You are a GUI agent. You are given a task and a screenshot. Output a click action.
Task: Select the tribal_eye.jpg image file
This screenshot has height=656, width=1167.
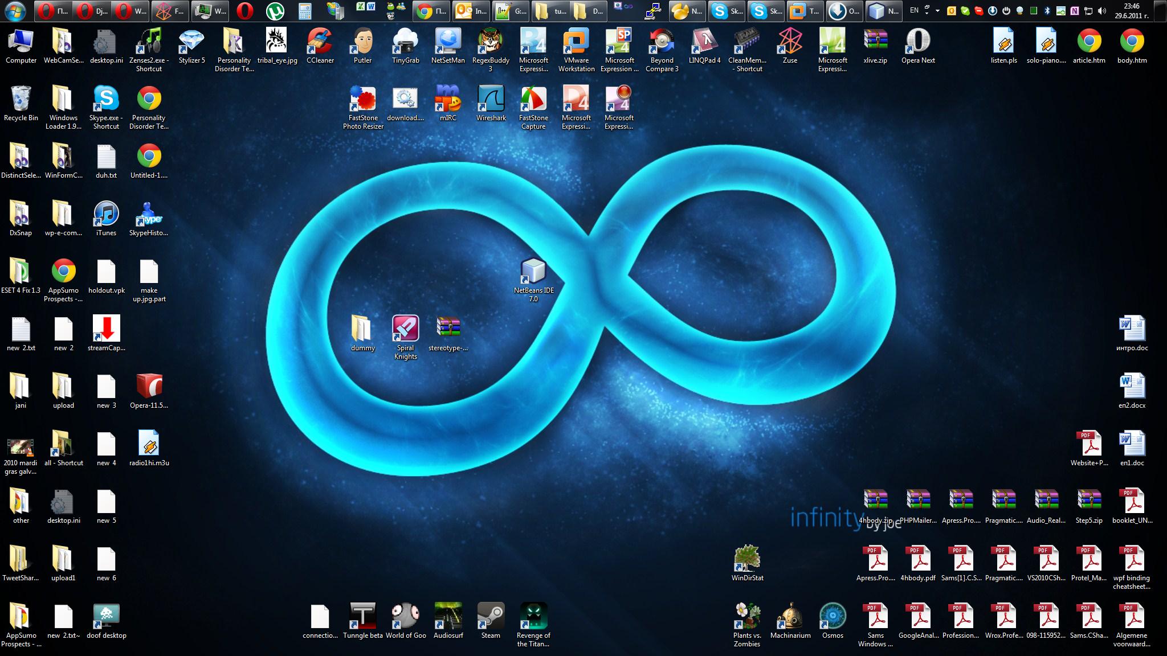coord(277,46)
